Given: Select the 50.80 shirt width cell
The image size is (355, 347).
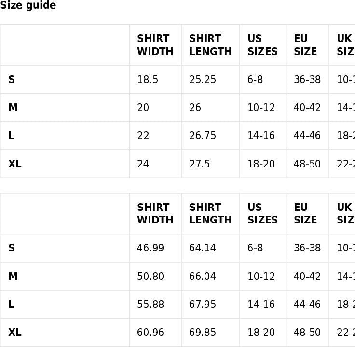Looking at the screenshot, I should coord(150,277).
